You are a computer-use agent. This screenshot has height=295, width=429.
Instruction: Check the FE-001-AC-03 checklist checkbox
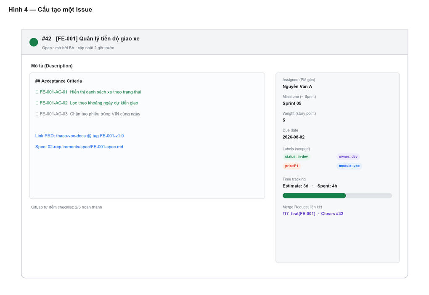[x=37, y=114]
